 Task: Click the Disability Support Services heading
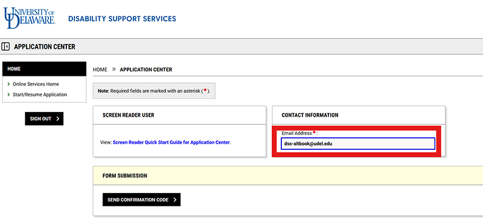coord(123,19)
